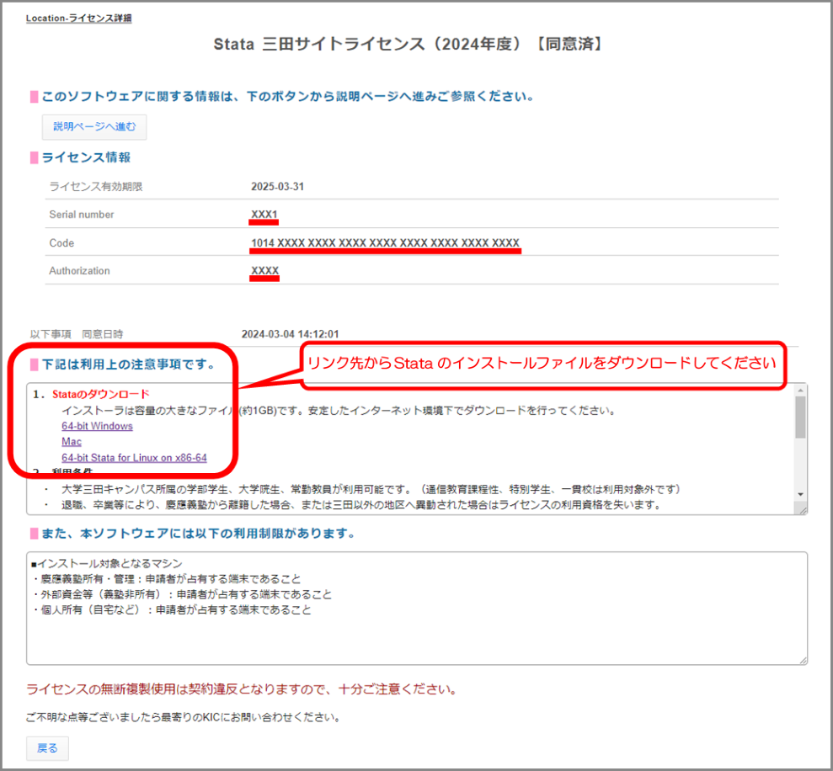Select the Authorization value XXXX
The height and width of the screenshot is (771, 833).
pyautogui.click(x=264, y=271)
